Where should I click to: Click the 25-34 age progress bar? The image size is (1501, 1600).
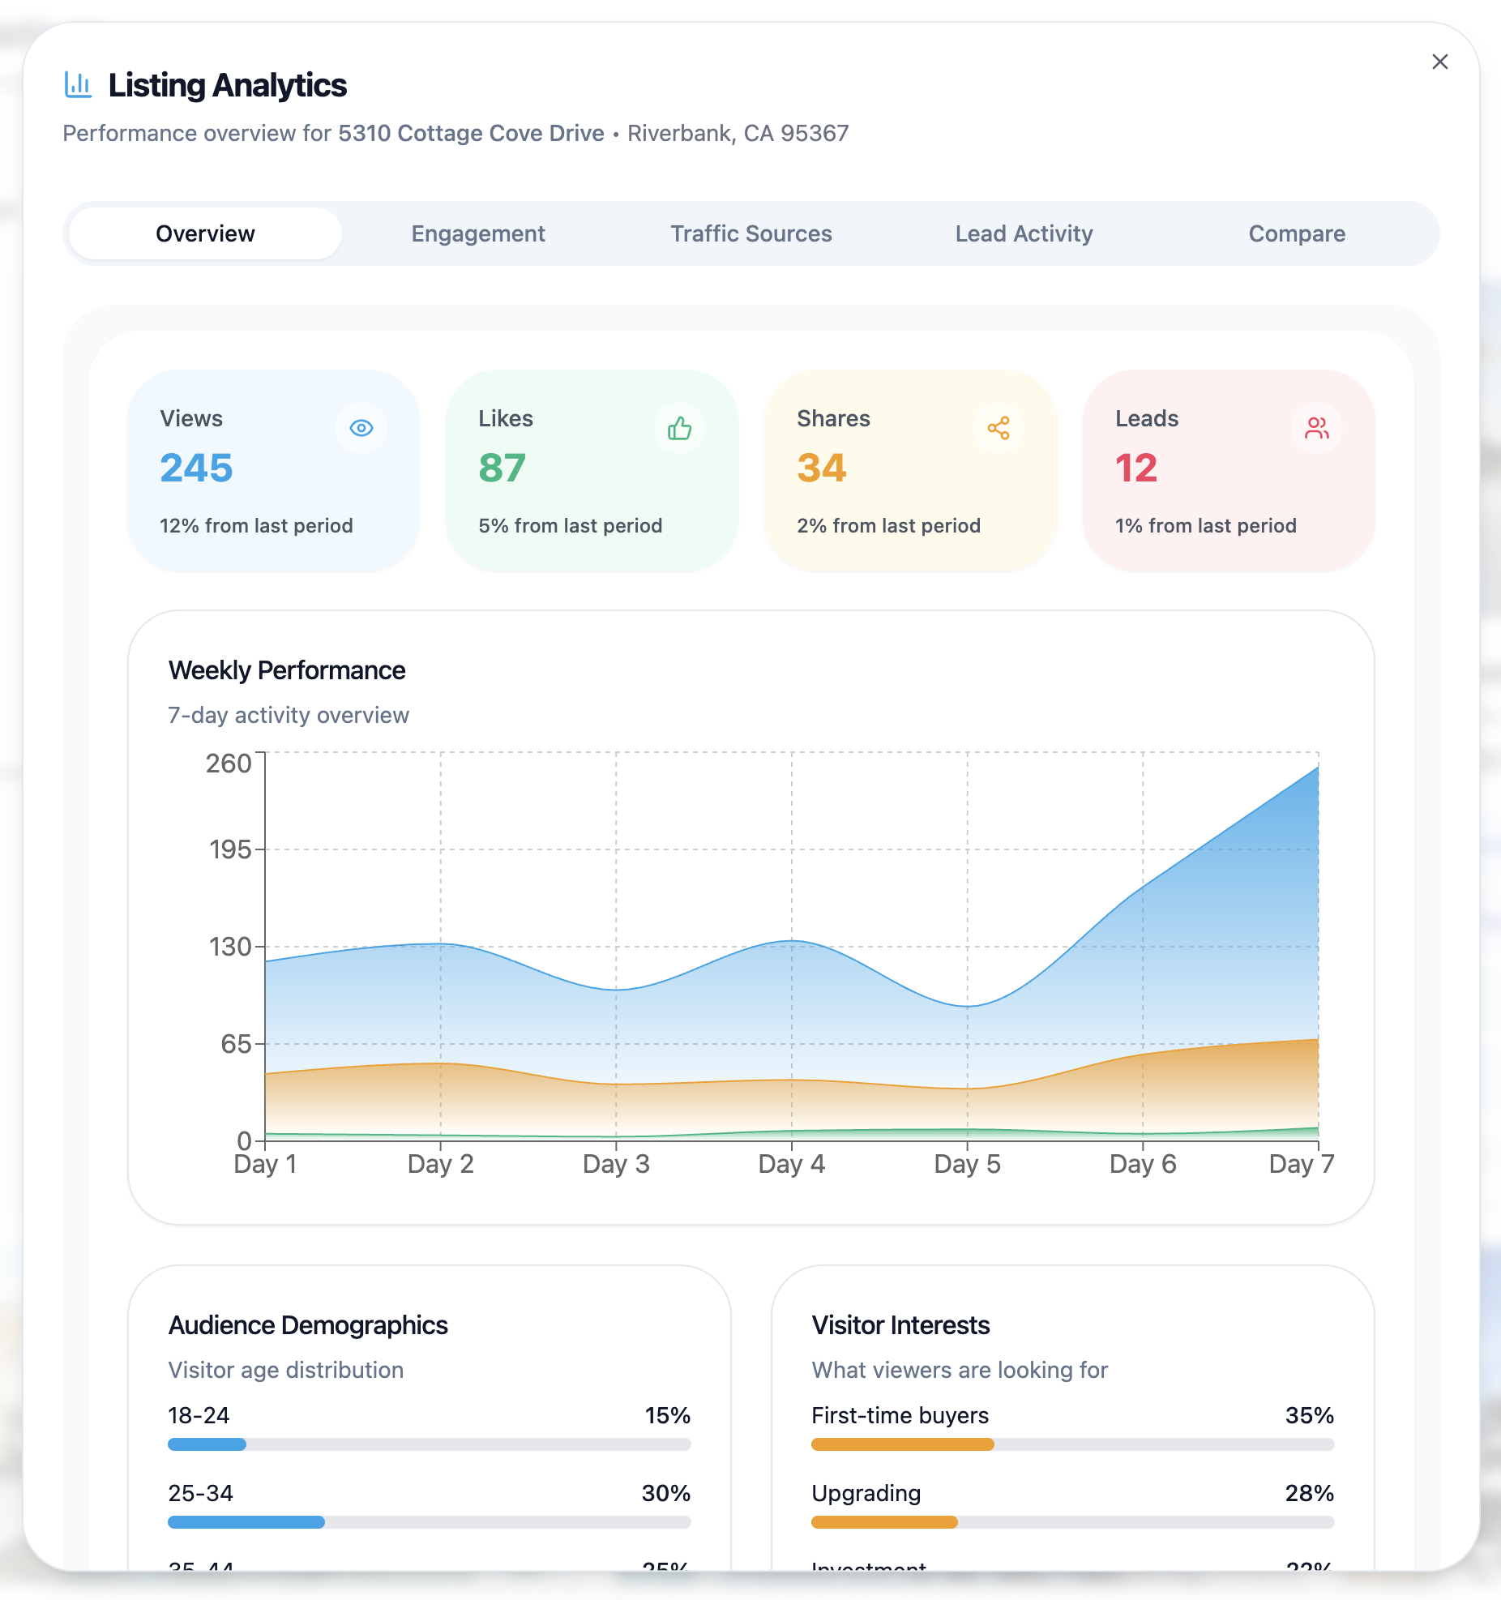pyautogui.click(x=429, y=1522)
